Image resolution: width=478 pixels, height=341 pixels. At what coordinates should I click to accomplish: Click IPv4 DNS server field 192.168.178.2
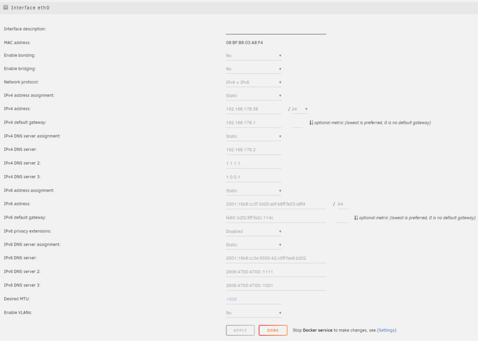coord(254,150)
